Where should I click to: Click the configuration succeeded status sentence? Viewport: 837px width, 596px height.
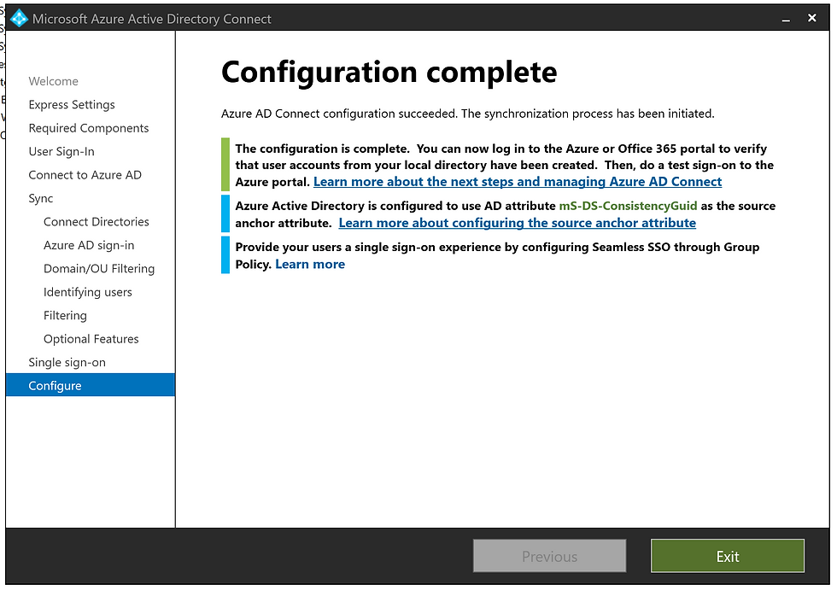(x=468, y=114)
